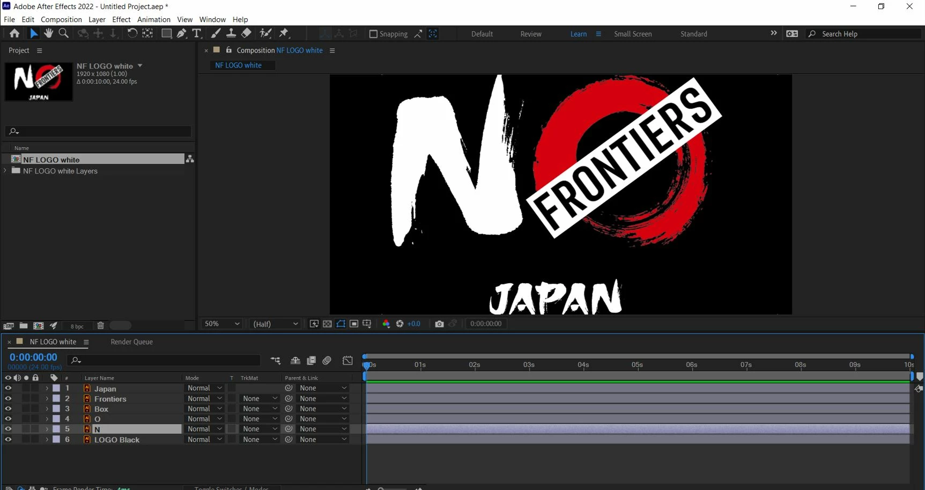Open blending Mode dropdown for LOGO Black layer
Viewport: 925px width, 490px height.
click(204, 440)
